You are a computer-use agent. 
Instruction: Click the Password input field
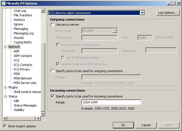click(x=161, y=50)
